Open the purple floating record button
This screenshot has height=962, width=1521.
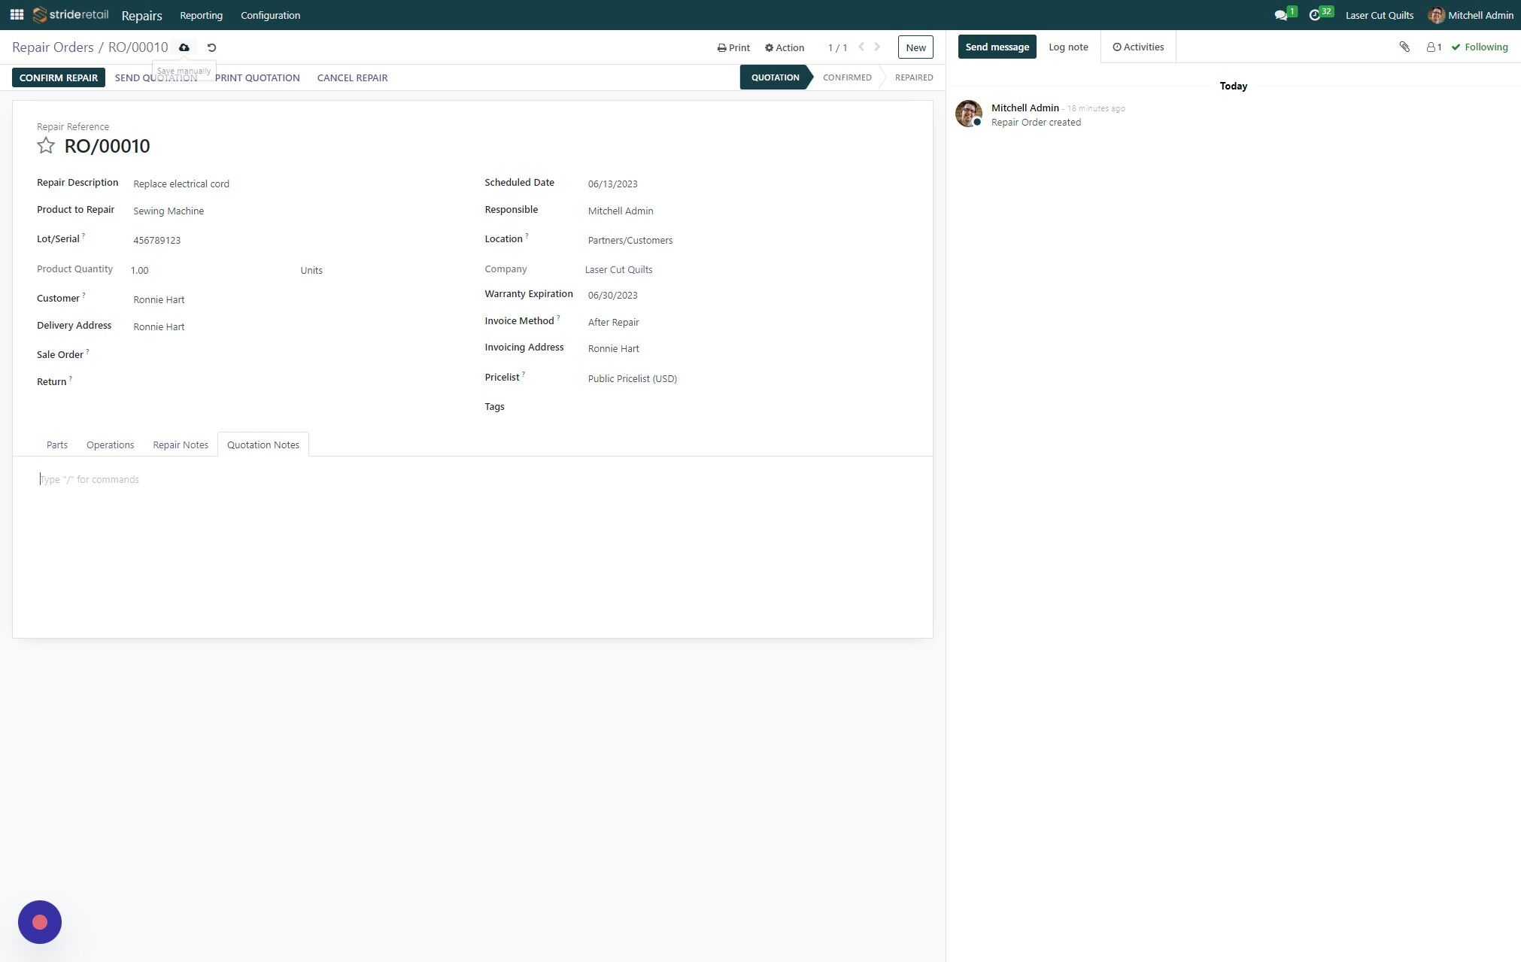pyautogui.click(x=40, y=922)
